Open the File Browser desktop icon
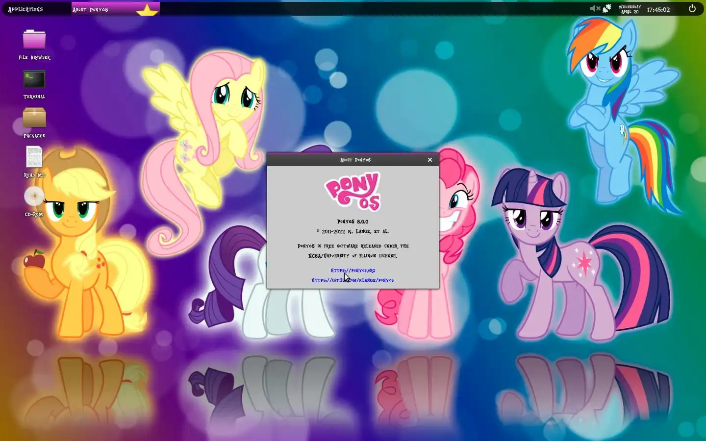 [x=34, y=44]
